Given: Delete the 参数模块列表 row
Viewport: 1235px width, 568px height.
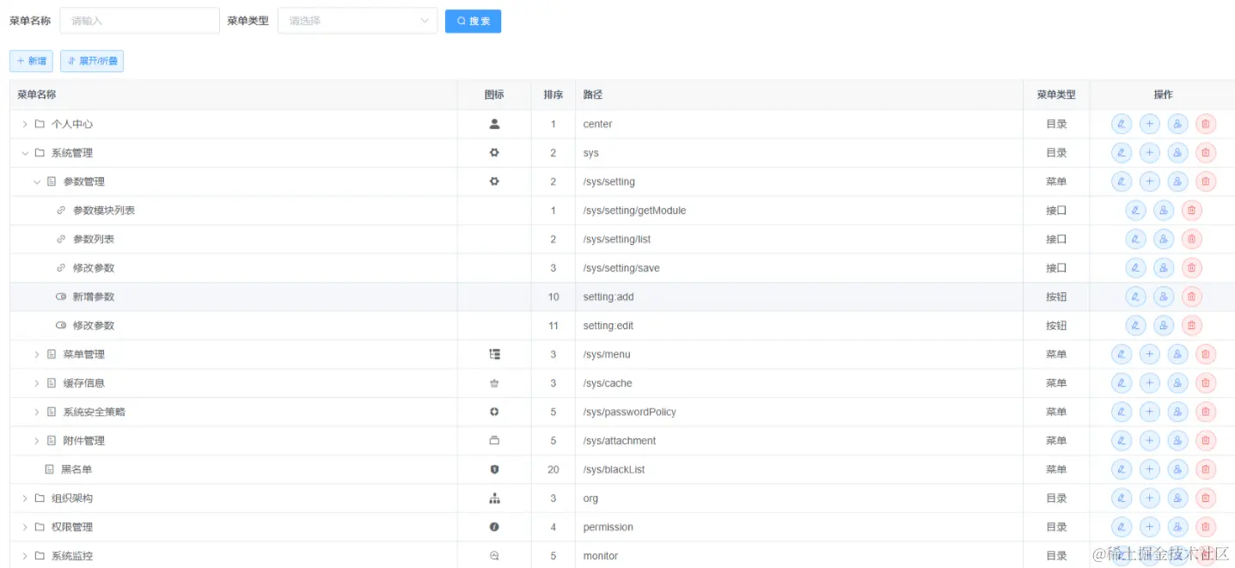Looking at the screenshot, I should (x=1191, y=211).
